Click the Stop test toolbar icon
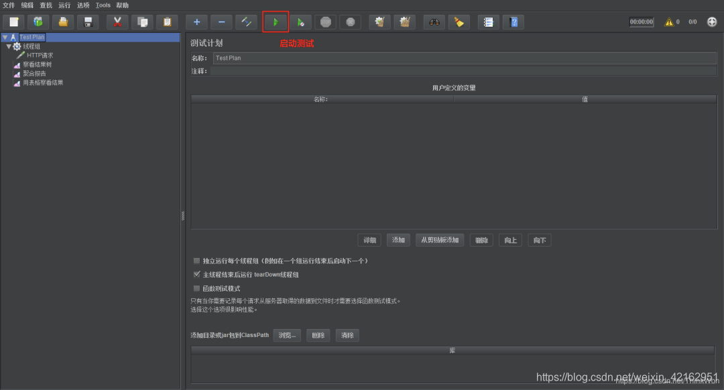 tap(325, 21)
